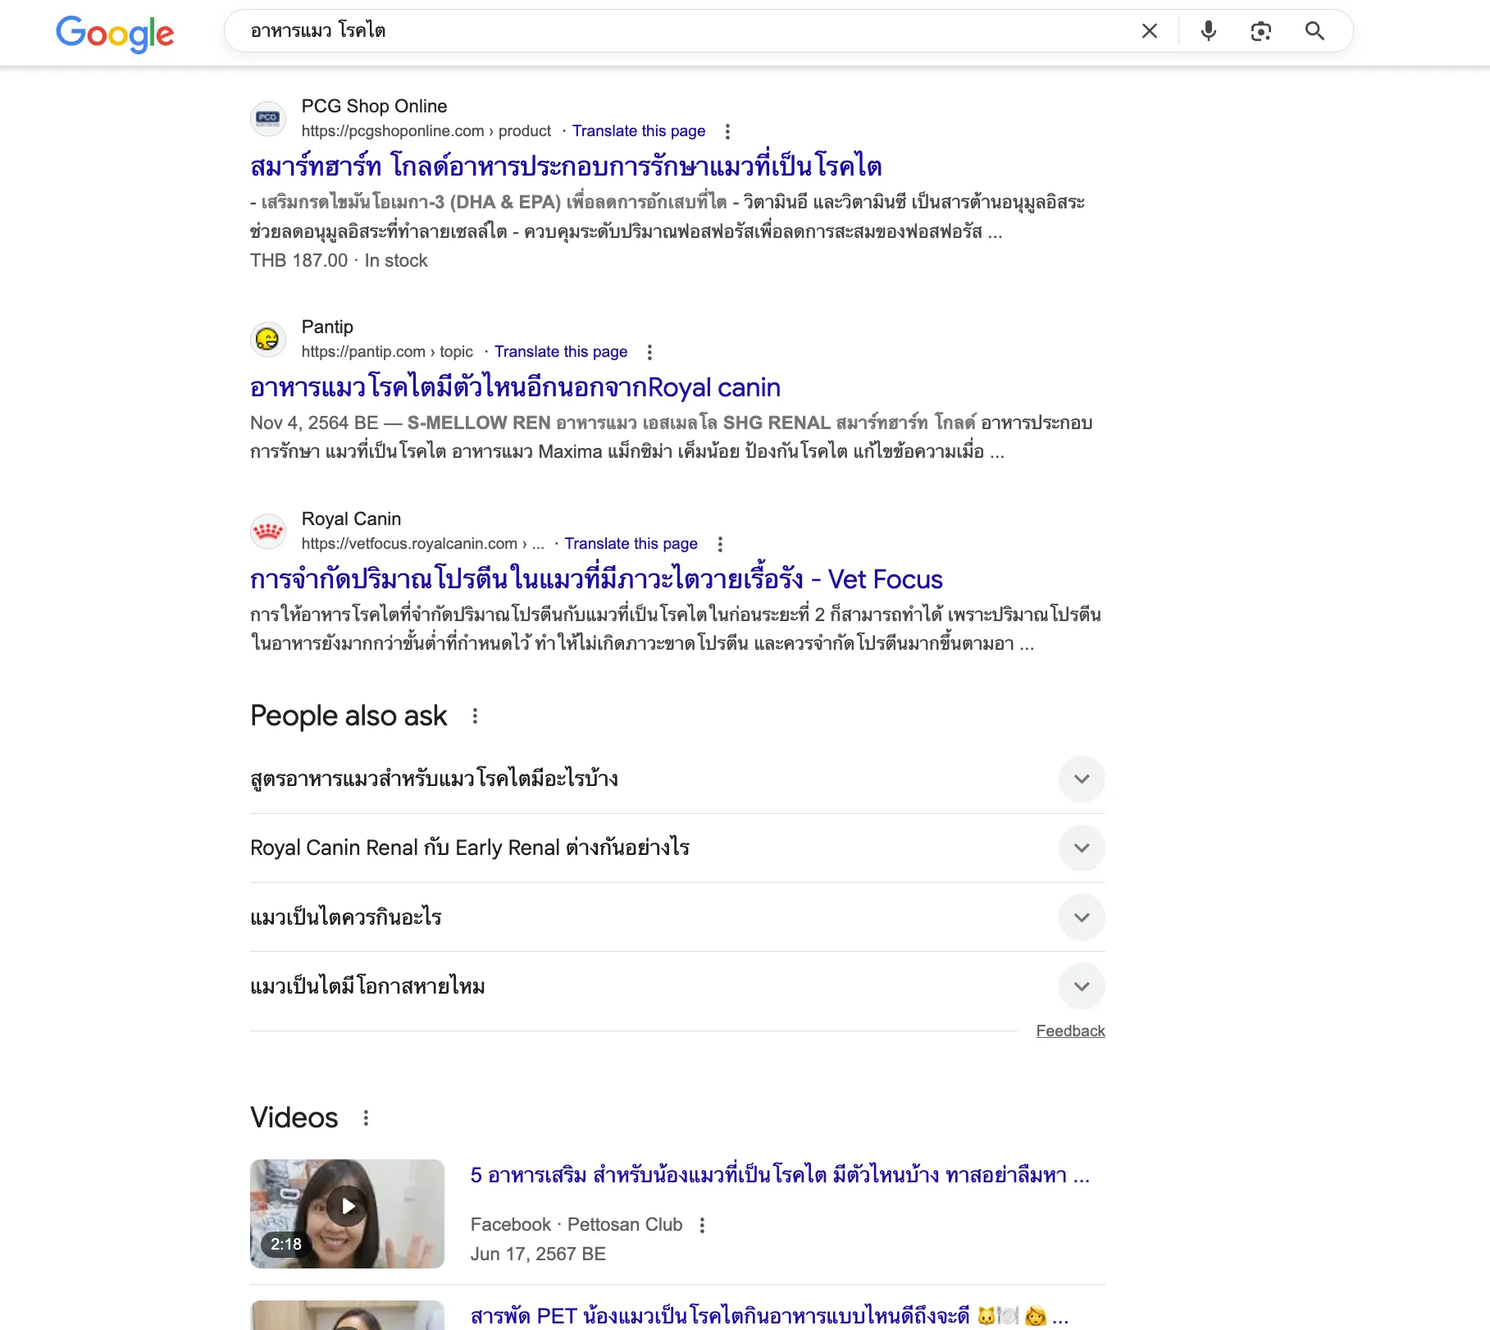Click the Facebook · Pettosan Club source text
Viewport: 1490px width, 1330px height.
(x=576, y=1225)
